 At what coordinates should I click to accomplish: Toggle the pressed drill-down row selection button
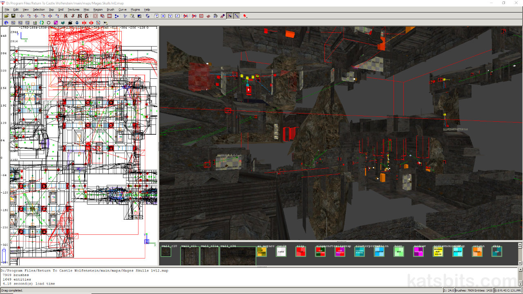[237, 16]
